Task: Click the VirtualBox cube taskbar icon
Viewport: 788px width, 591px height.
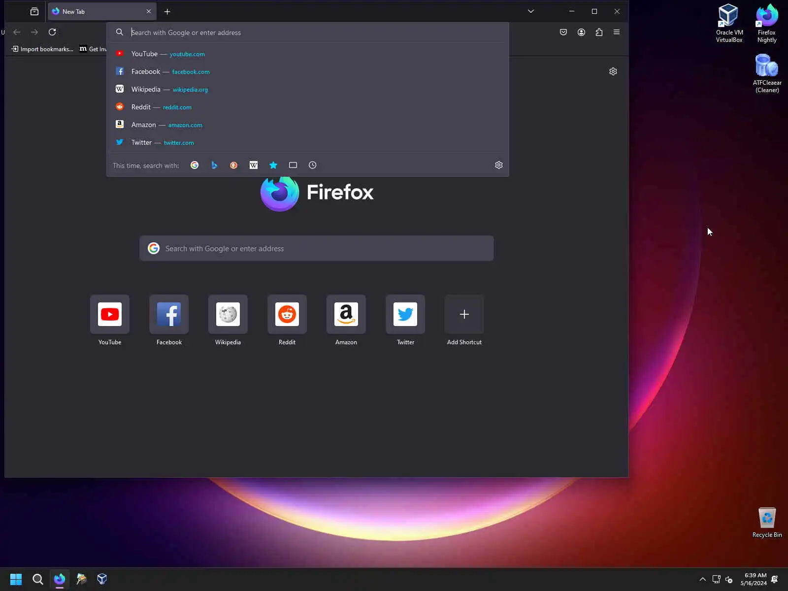Action: (x=102, y=579)
